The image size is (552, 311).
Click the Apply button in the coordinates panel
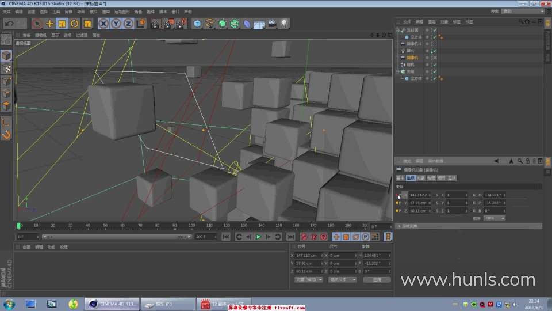point(377,279)
